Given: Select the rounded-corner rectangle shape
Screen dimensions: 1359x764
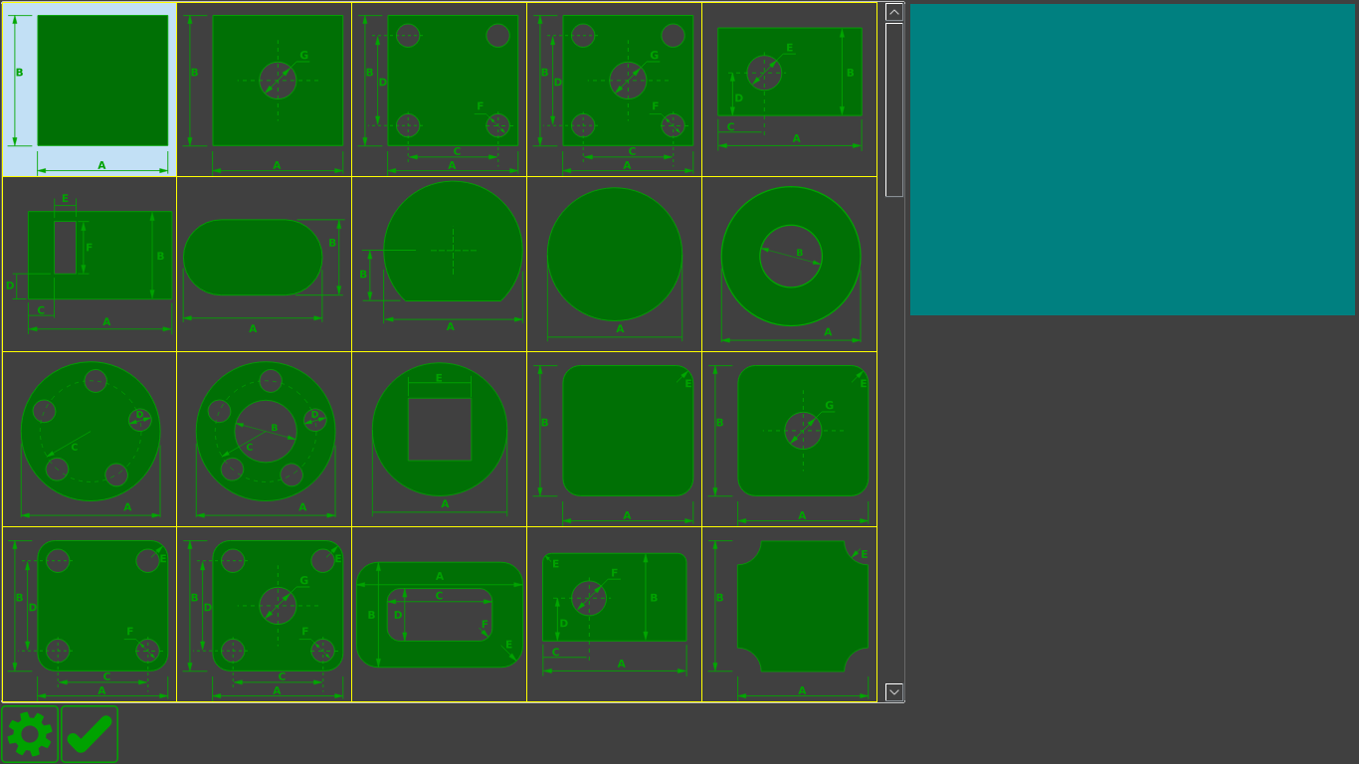Looking at the screenshot, I should pyautogui.click(x=615, y=440).
